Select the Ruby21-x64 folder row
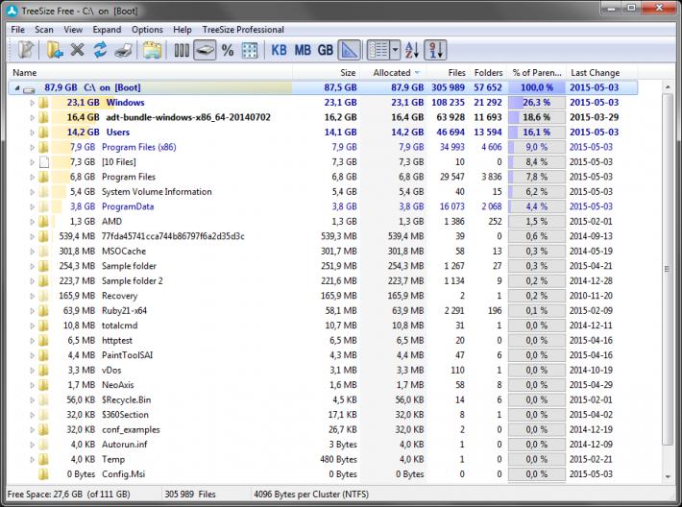This screenshot has width=682, height=507. pos(323,311)
